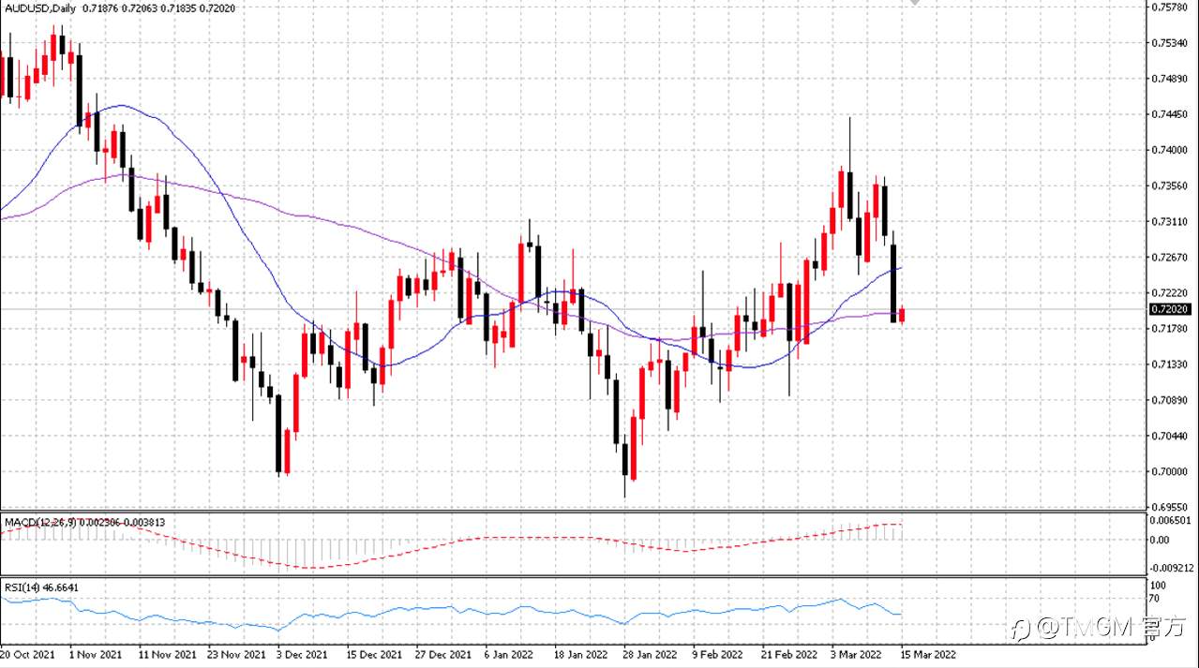The height and width of the screenshot is (668, 1199).
Task: Click the 18 Jan 2022 date label
Action: 581,655
